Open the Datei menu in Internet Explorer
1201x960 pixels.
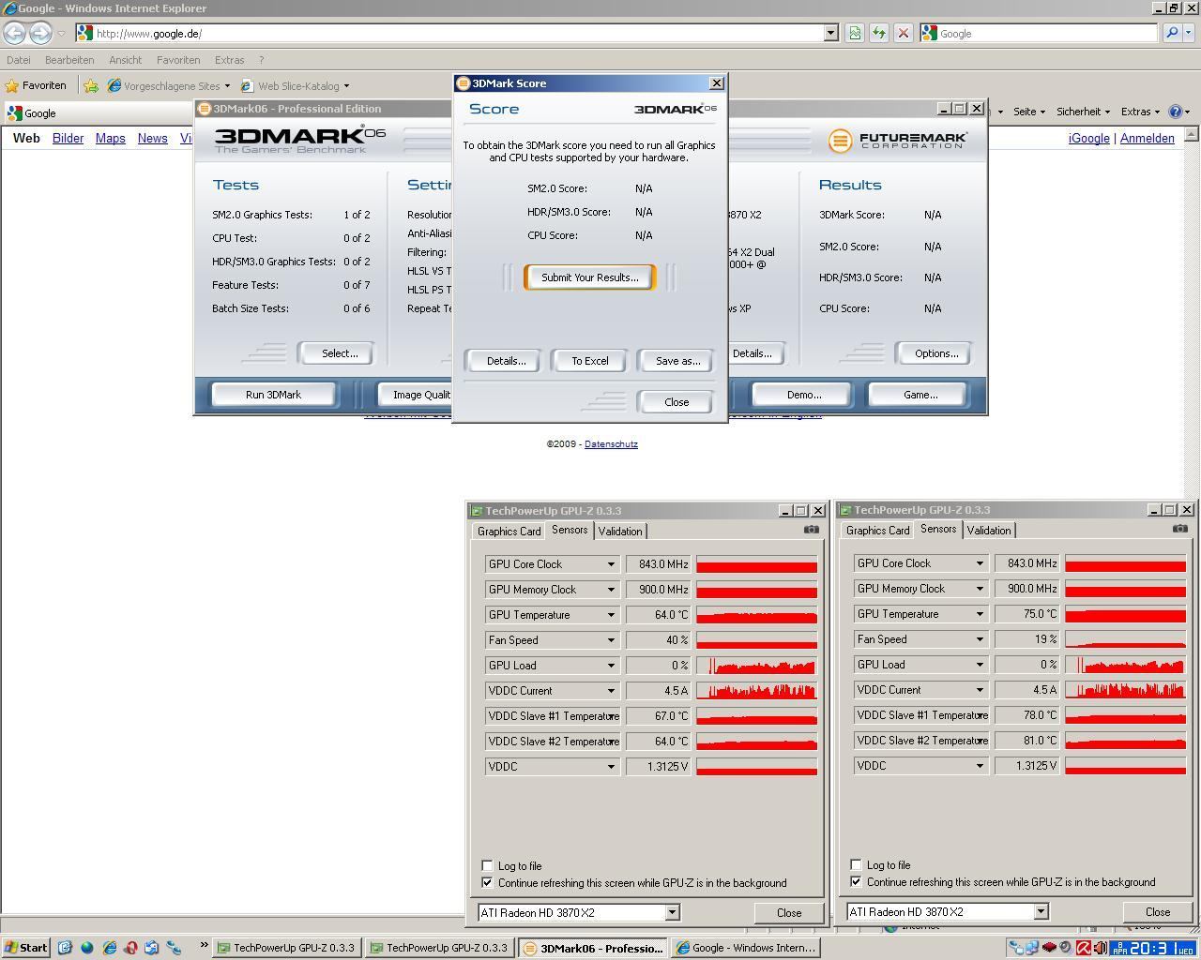pyautogui.click(x=18, y=60)
